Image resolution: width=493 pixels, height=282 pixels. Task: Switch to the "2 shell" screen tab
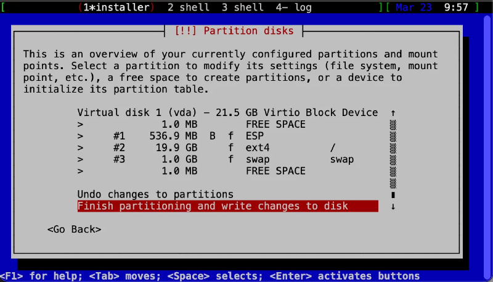click(186, 8)
